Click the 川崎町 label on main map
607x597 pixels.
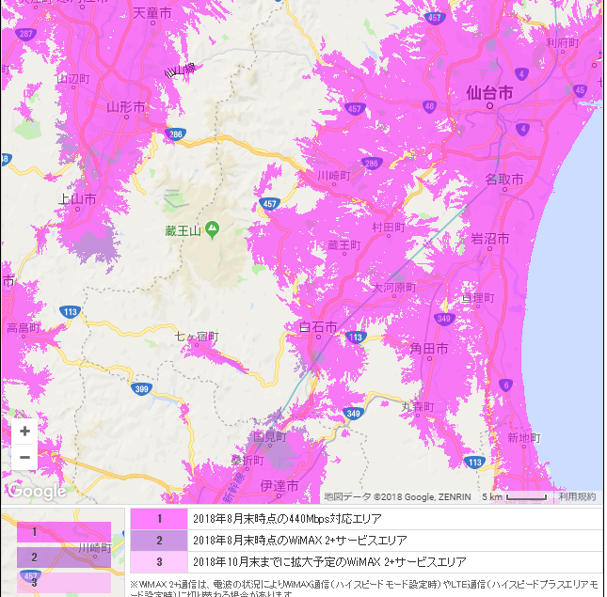334,176
